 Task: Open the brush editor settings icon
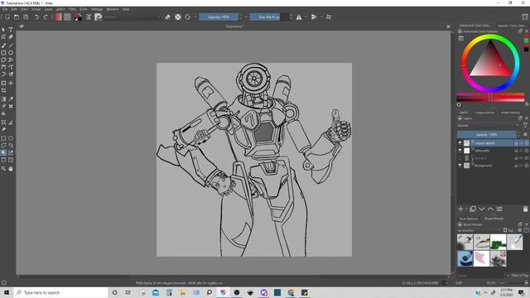point(89,17)
